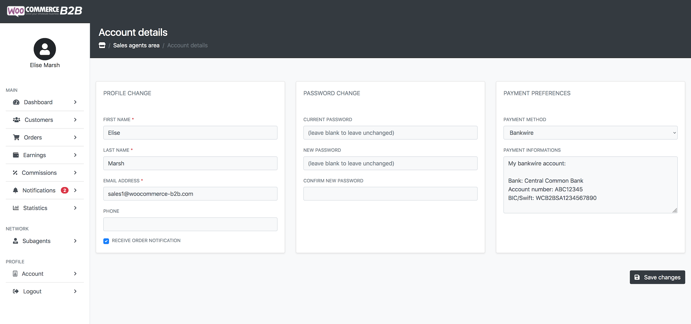This screenshot has height=324, width=691.
Task: Click the textarea resize handle corner
Action: click(675, 211)
